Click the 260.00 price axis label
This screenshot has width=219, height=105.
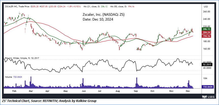(x=207, y=12)
